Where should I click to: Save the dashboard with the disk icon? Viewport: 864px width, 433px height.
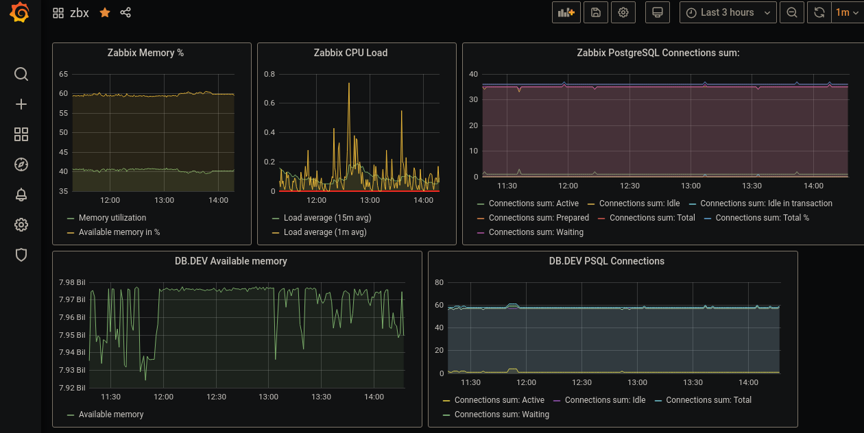tap(595, 12)
